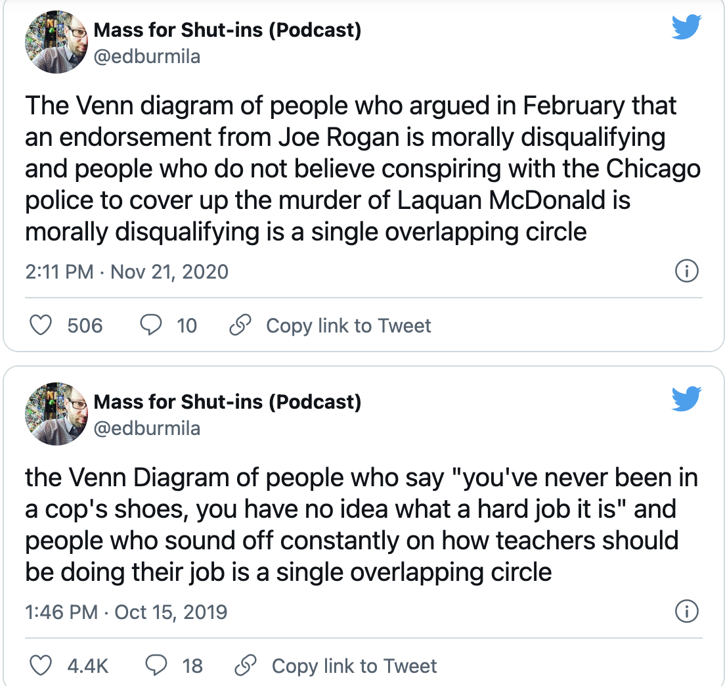Click the Twitter bird logo in first tweet

687,27
